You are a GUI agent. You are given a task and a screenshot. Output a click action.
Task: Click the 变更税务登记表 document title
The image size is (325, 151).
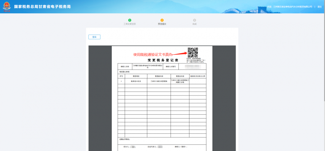click(163, 60)
